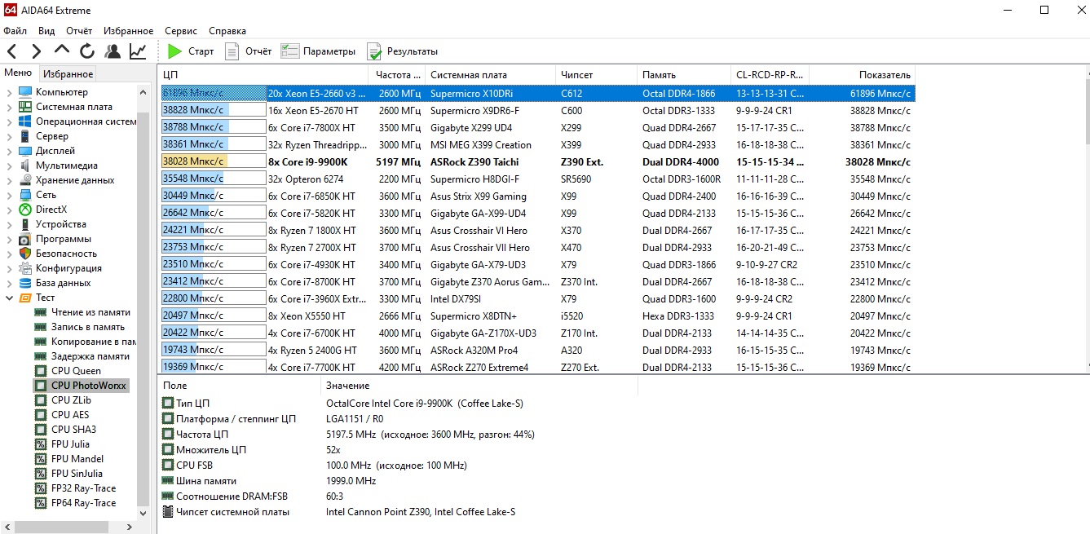Viewport: 1090px width, 534px height.
Task: Sort by the Чипсет column header
Action: click(596, 74)
